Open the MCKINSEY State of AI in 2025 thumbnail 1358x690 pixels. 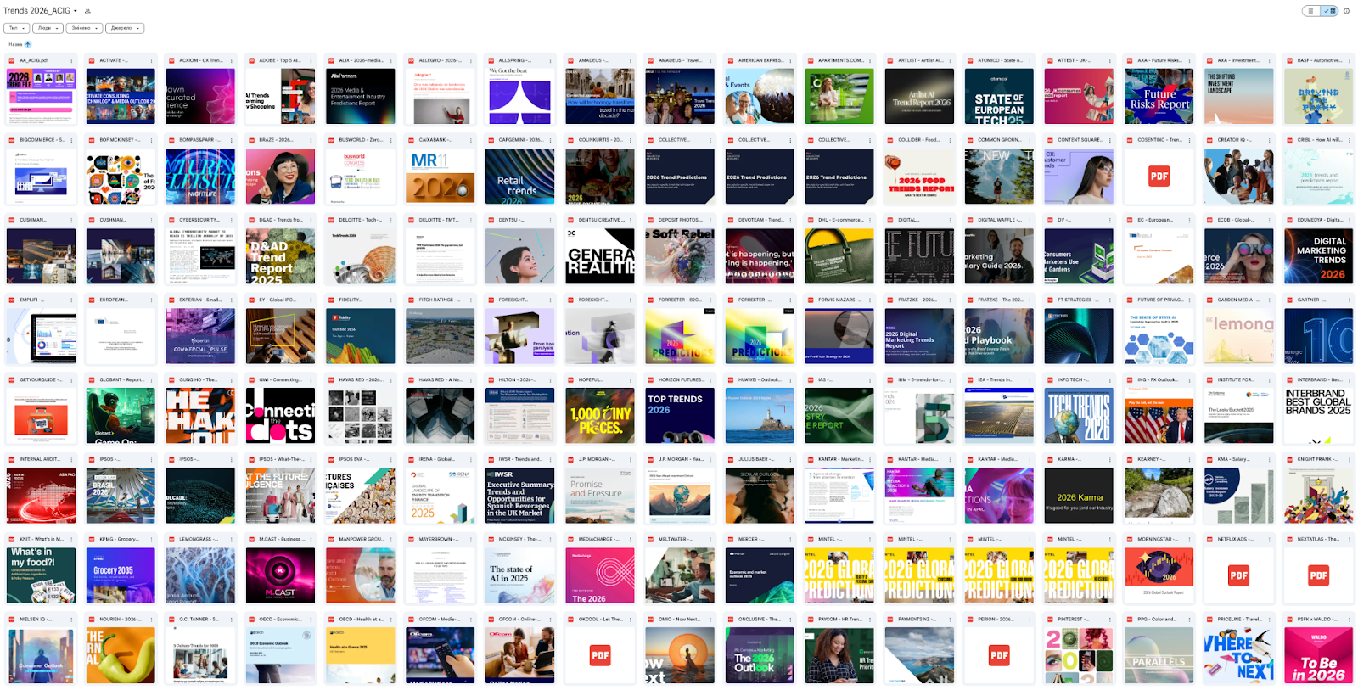coord(520,575)
